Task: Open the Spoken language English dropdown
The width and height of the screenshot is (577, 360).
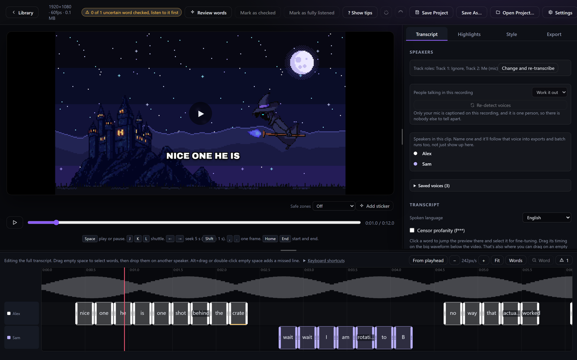Action: [546, 217]
